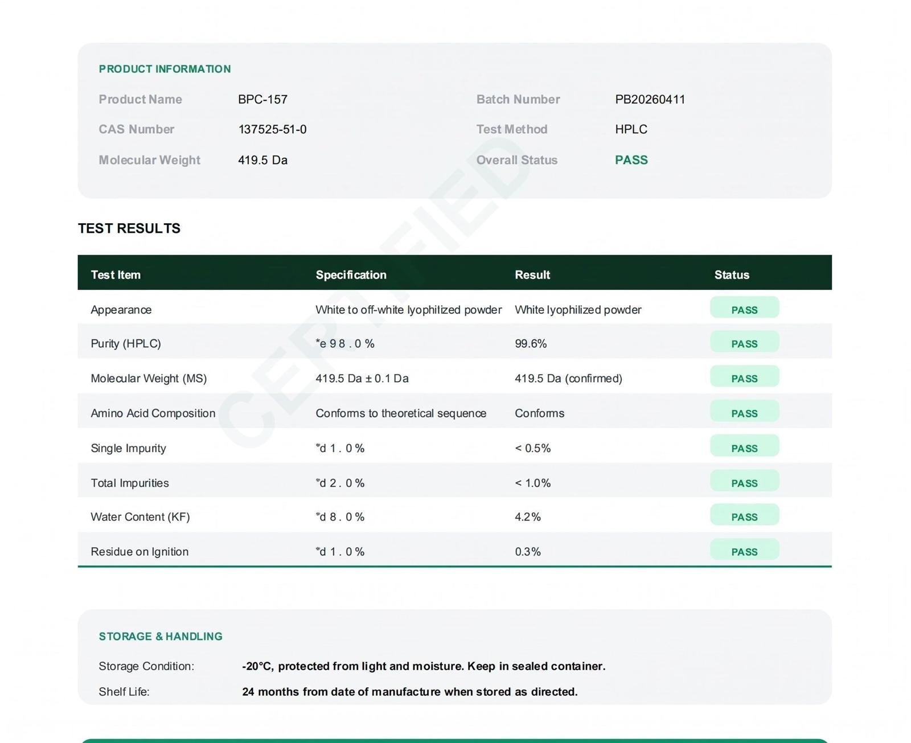
Task: Click the 419.5 Da ± 0.1 Da specification
Action: tap(362, 379)
